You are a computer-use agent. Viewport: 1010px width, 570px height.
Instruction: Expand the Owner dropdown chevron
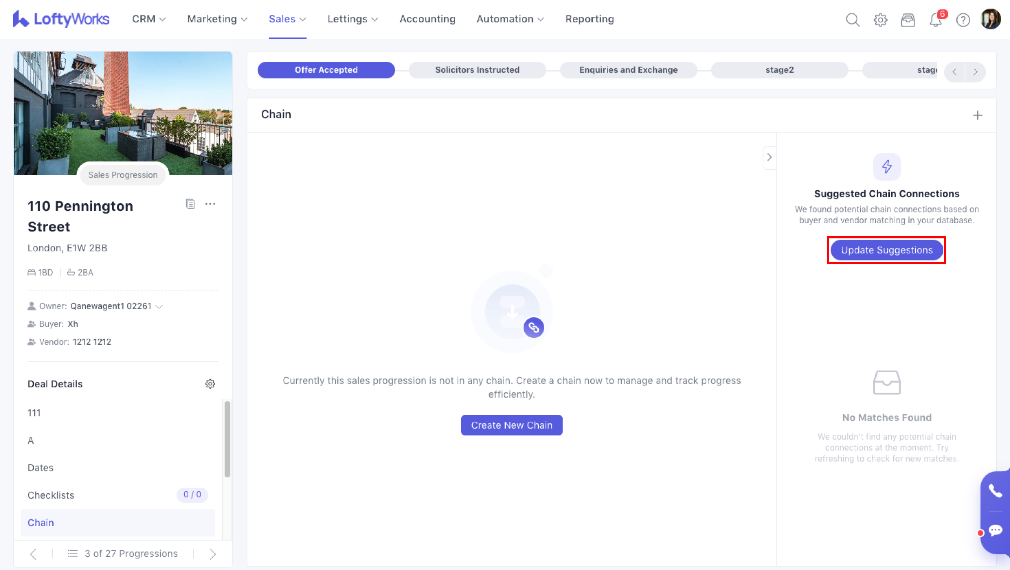click(159, 307)
